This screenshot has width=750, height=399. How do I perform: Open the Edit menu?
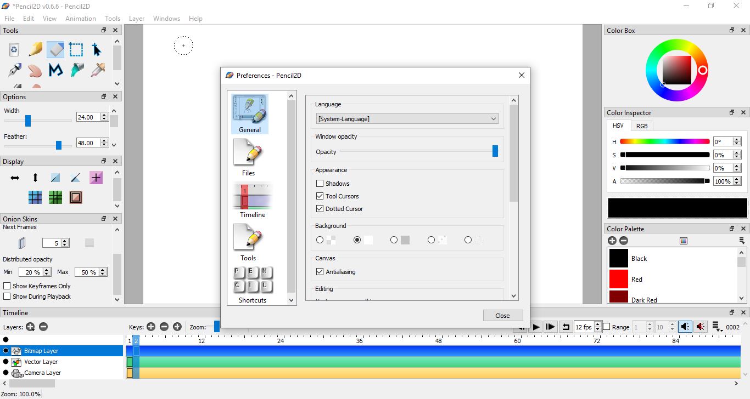29,18
